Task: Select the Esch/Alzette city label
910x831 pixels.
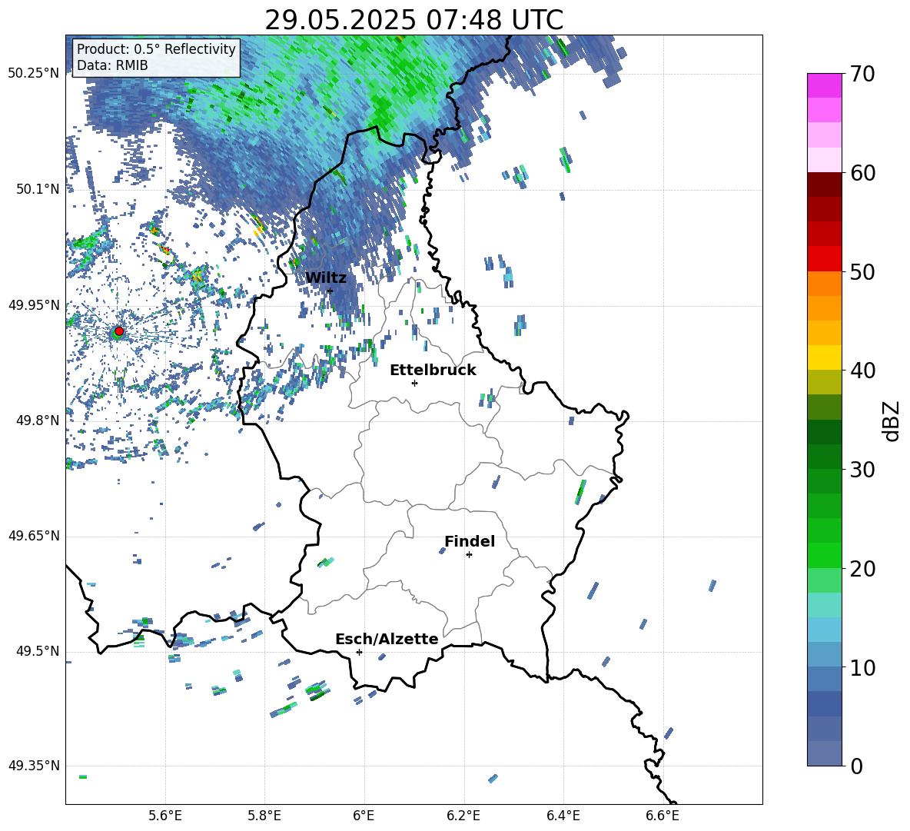Action: point(387,639)
